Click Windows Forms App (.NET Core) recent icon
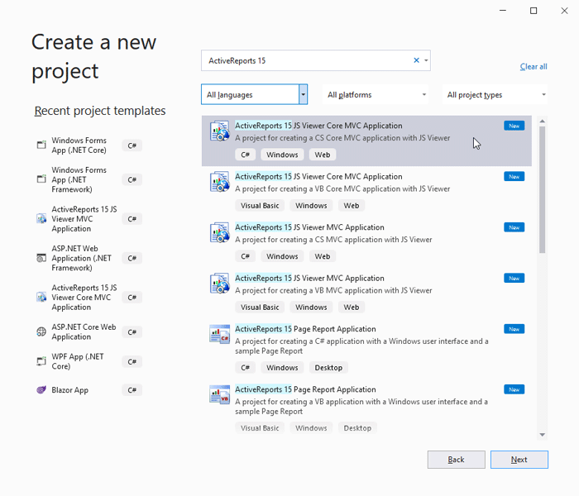Viewport: 579px width, 496px height. [41, 145]
